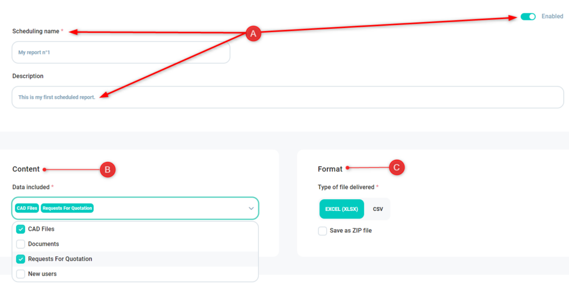
Task: Click the red A annotation marker
Action: 253,34
